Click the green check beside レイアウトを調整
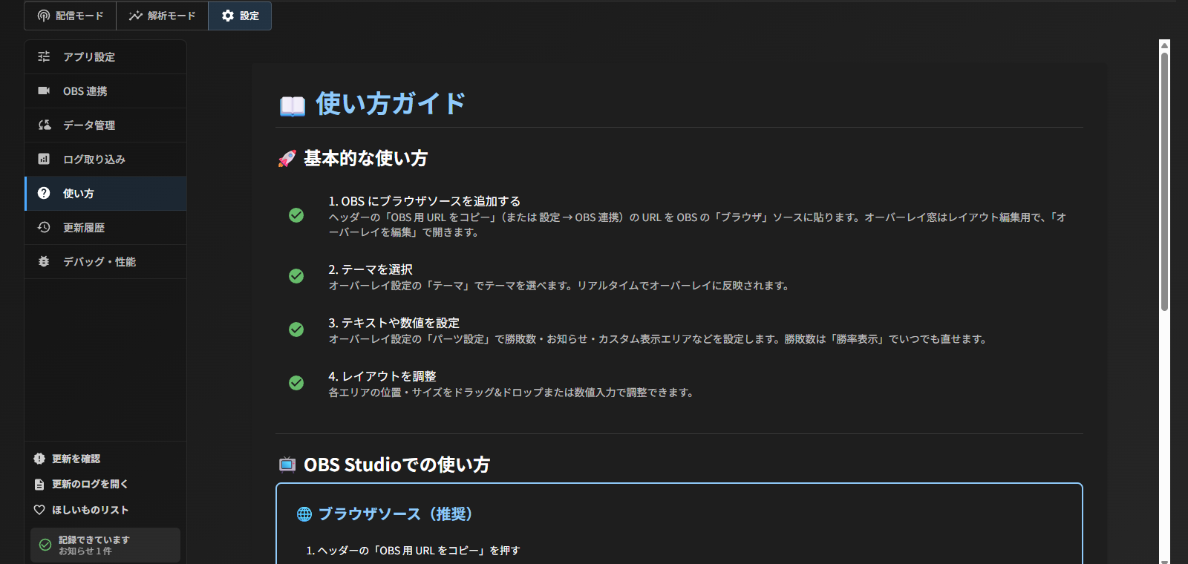 tap(296, 383)
